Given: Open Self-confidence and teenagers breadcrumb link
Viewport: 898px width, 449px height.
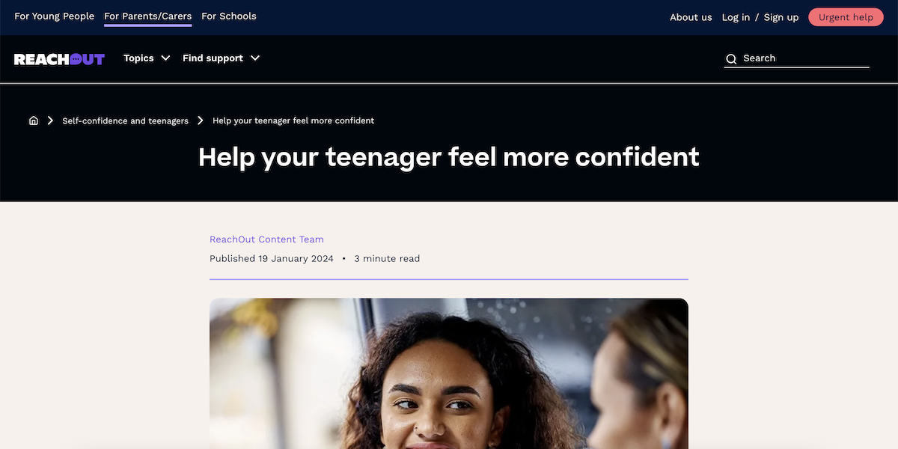Looking at the screenshot, I should pos(126,120).
